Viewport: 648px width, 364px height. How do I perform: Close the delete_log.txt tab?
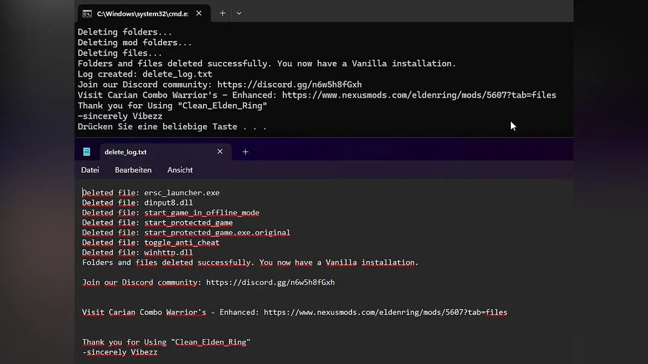click(220, 152)
